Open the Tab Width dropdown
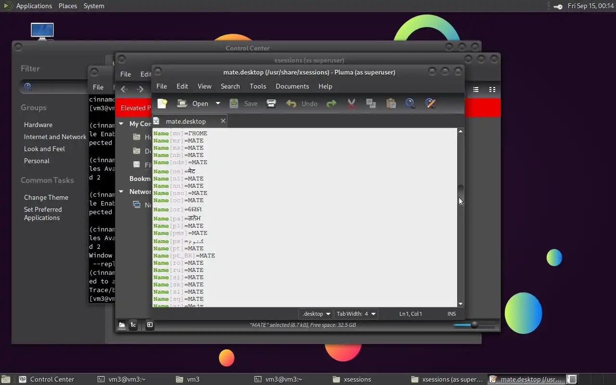Image resolution: width=616 pixels, height=385 pixels. (x=356, y=314)
